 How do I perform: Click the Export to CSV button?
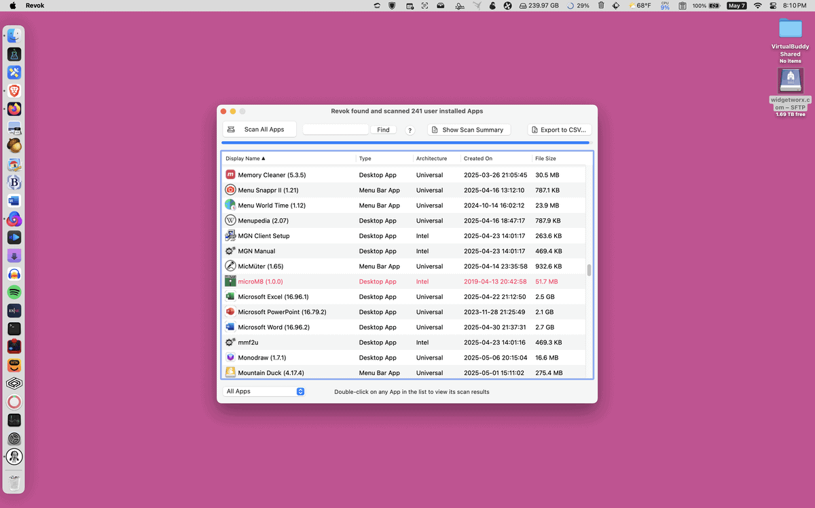(x=560, y=130)
